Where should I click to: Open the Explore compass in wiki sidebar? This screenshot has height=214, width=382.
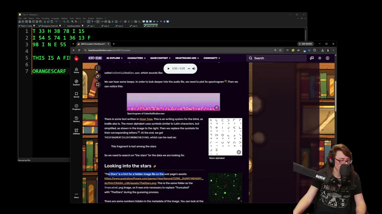pyautogui.click(x=76, y=83)
